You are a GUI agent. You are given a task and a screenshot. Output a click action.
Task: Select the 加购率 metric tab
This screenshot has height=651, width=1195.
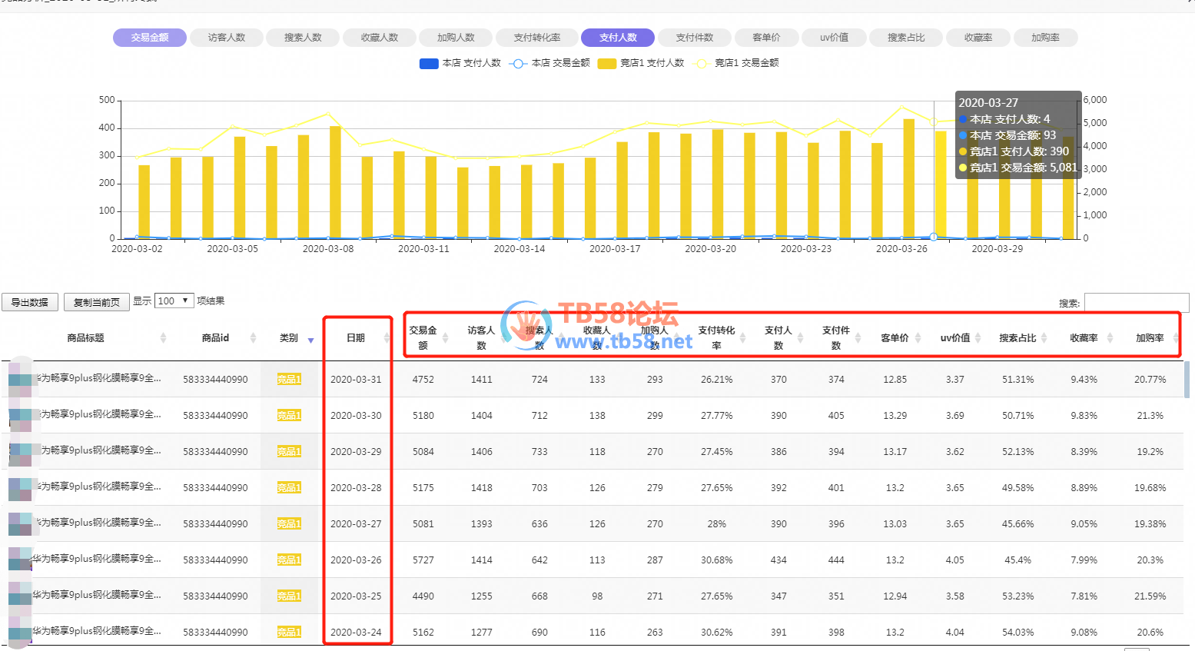(x=1045, y=38)
